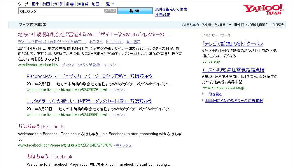Click the 6人が登録 bookmark link
Viewport: 294px width, 168px height.
[91, 65]
